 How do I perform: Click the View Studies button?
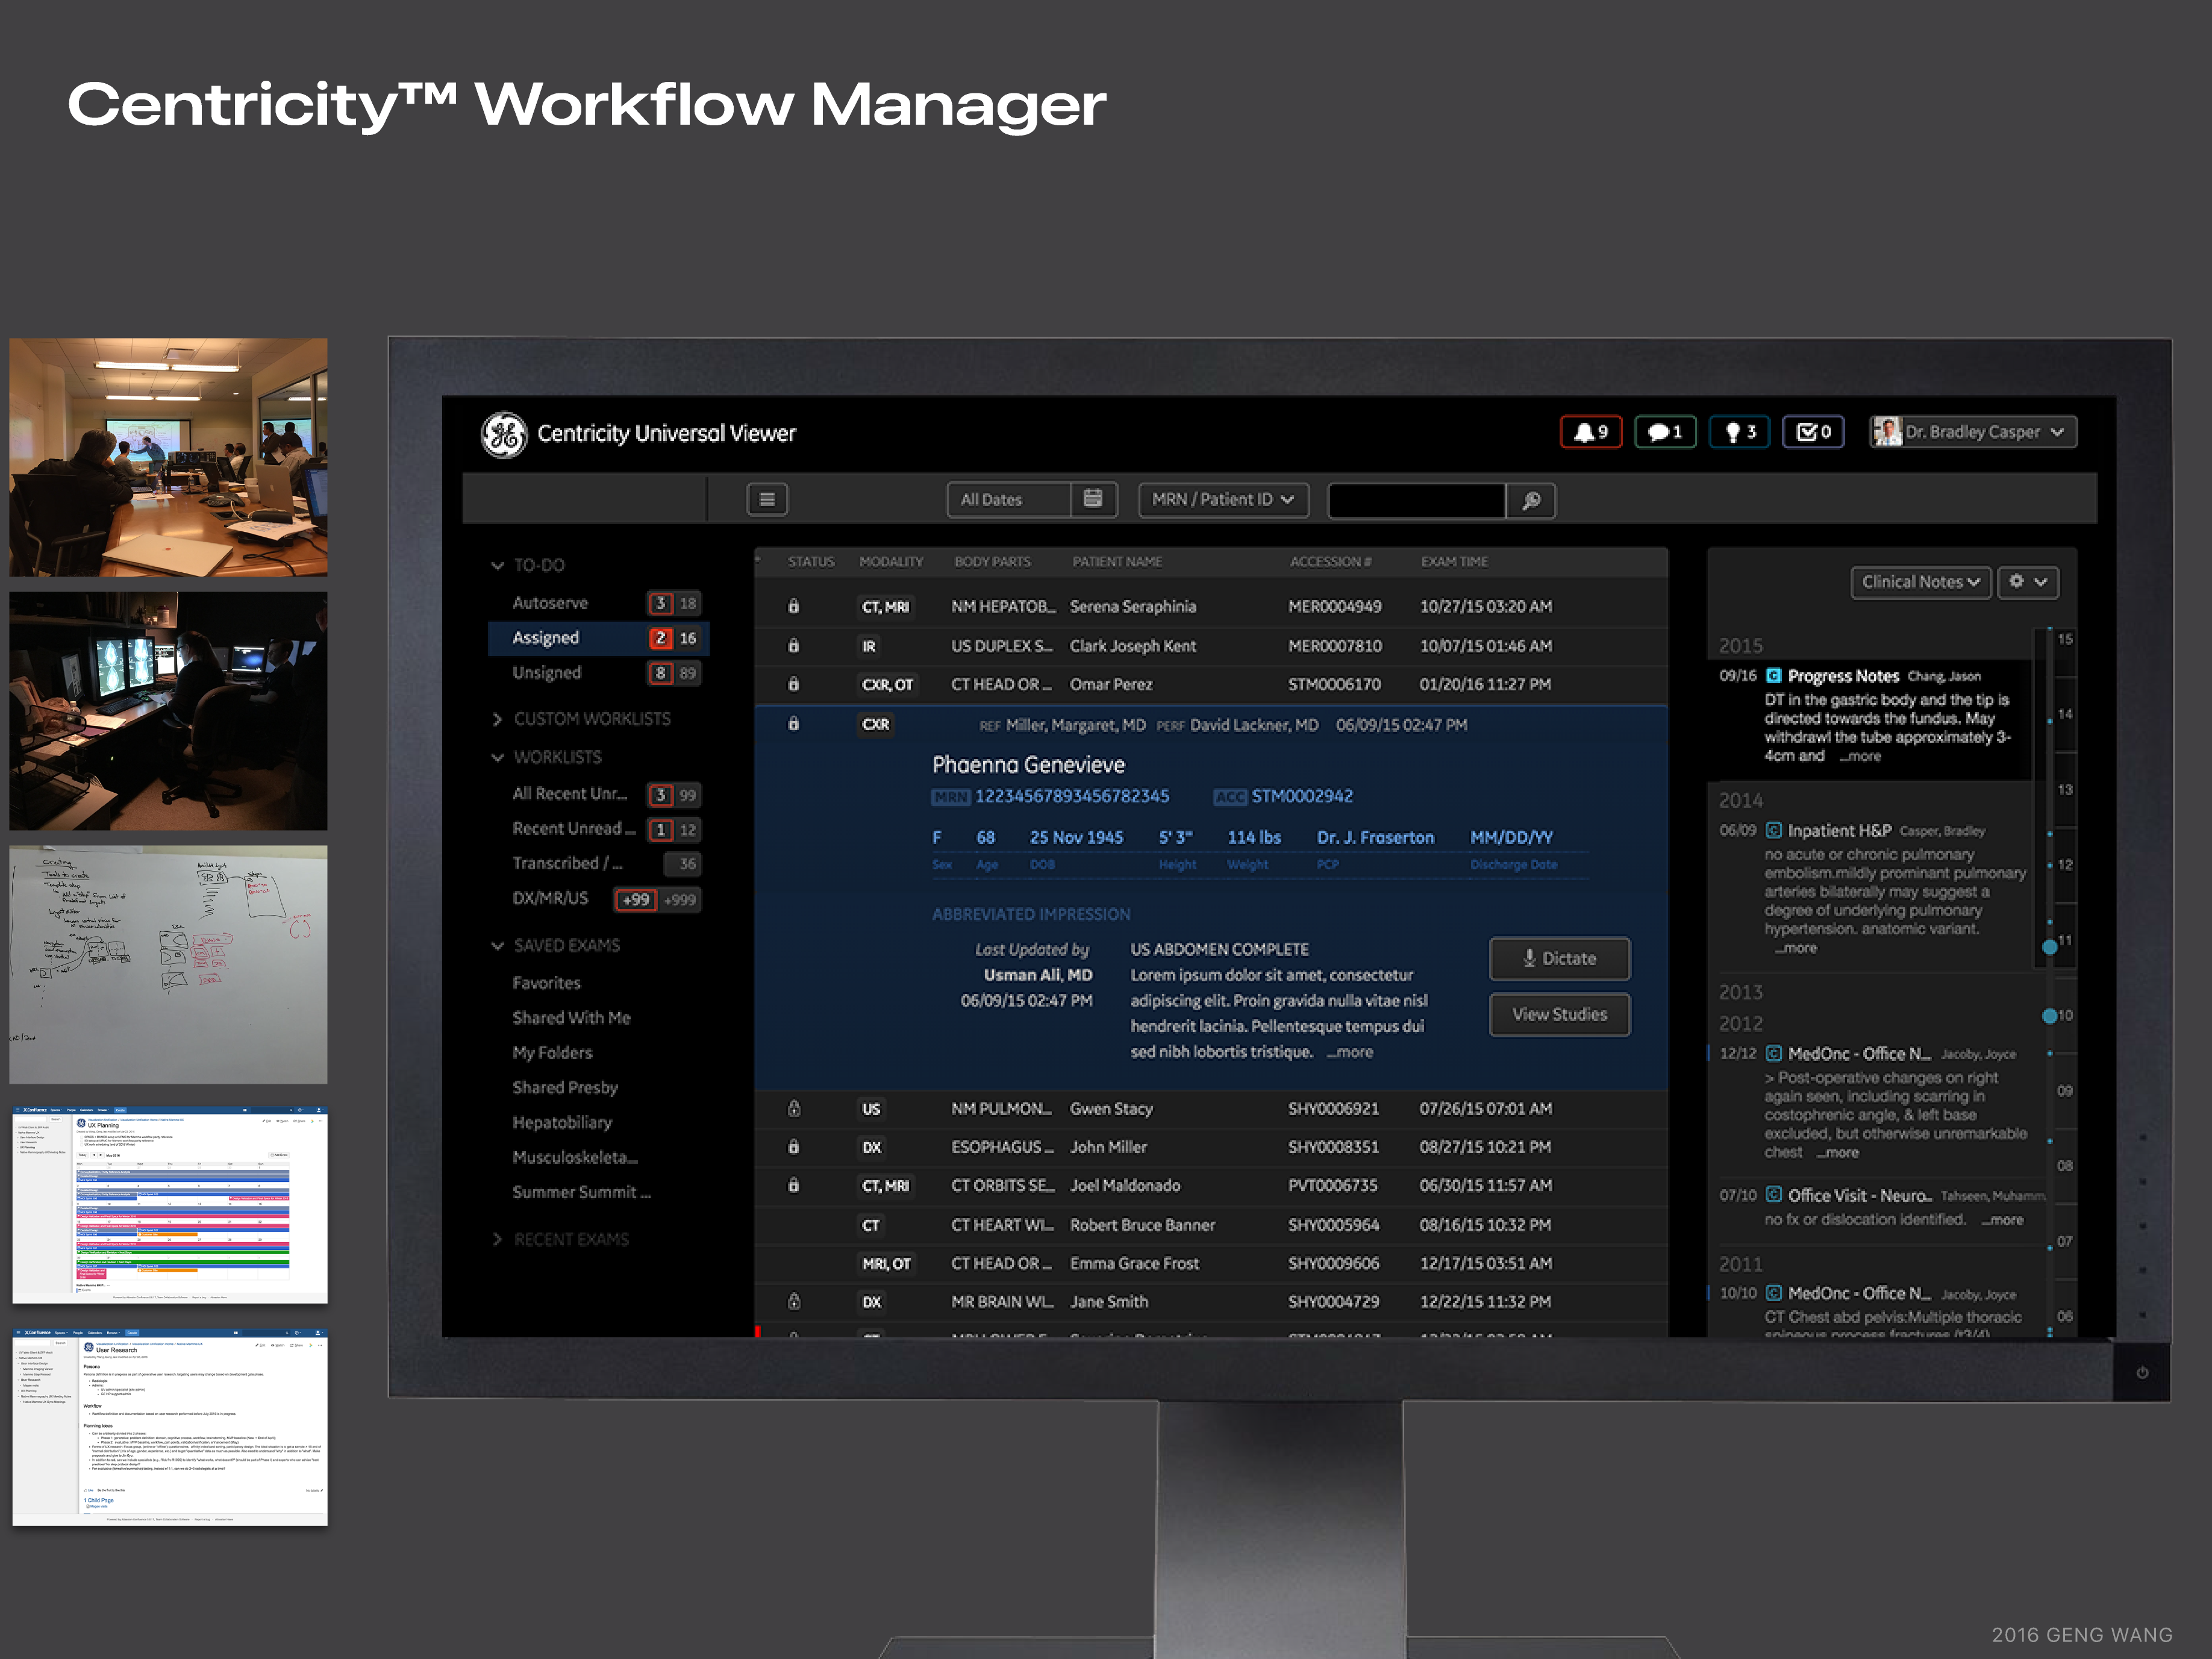1559,1014
